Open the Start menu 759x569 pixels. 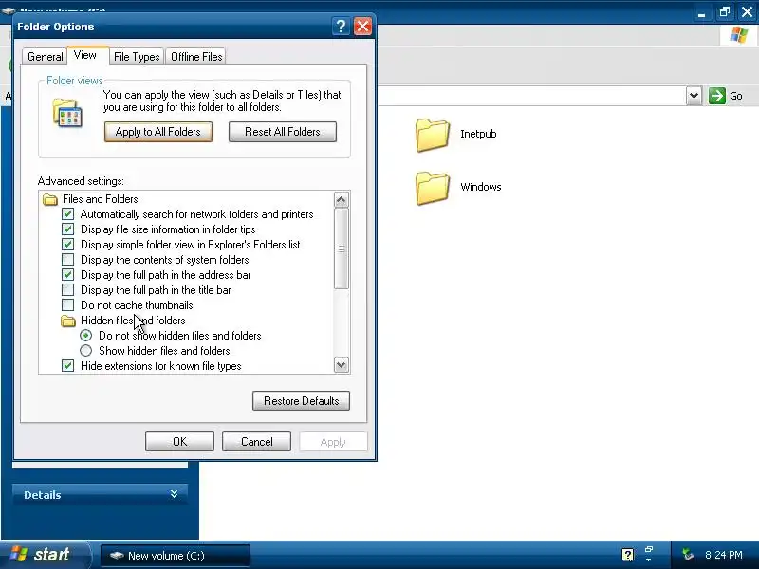click(45, 555)
